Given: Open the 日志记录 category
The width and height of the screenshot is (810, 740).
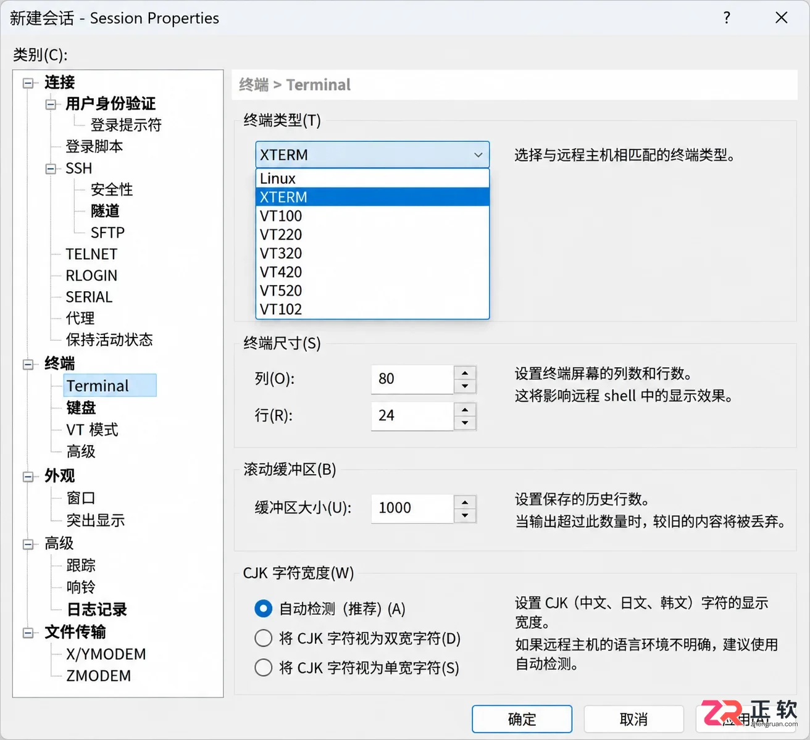Looking at the screenshot, I should point(96,610).
